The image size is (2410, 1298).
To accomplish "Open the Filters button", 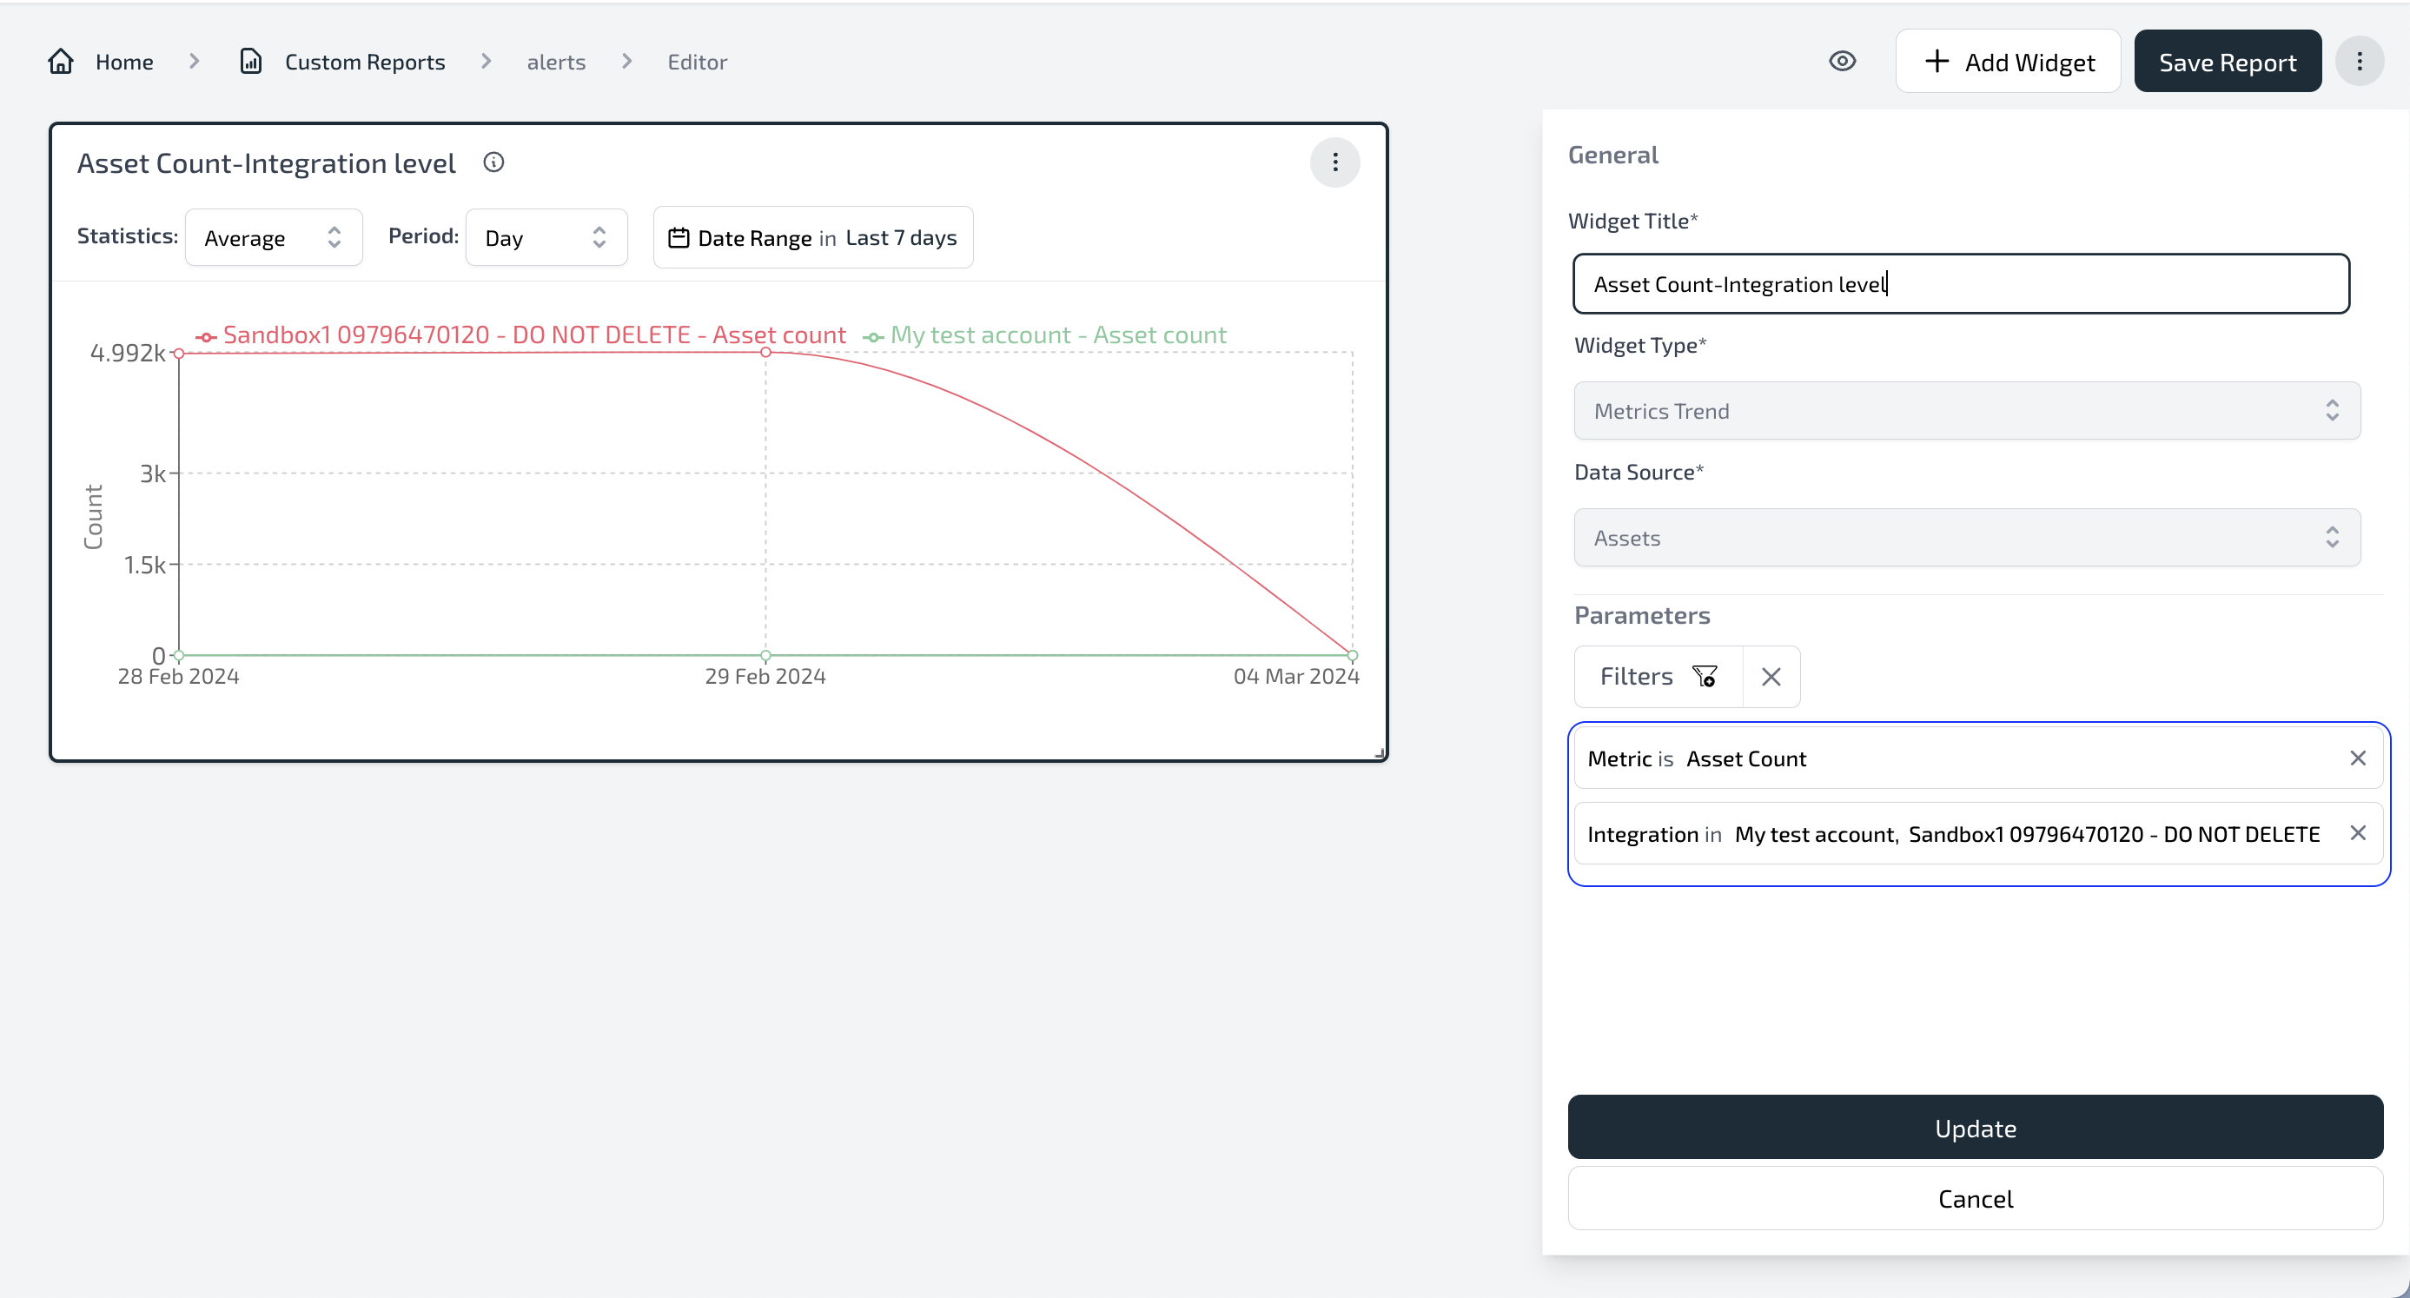I will [1658, 677].
